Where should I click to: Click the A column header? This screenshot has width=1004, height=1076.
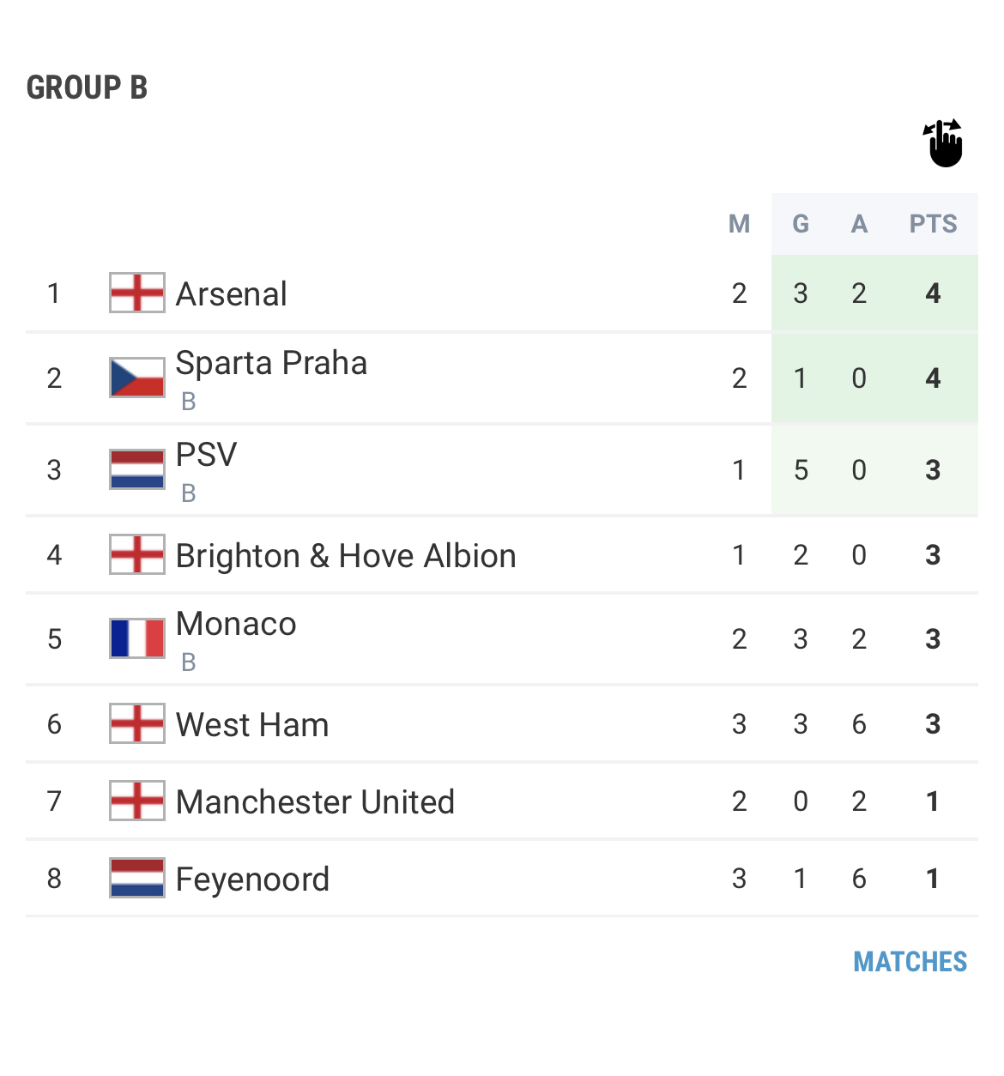tap(859, 224)
